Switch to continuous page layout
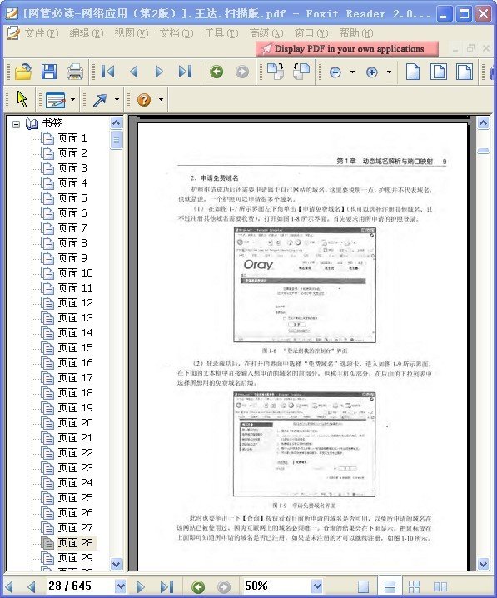This screenshot has width=497, height=598. (390, 586)
